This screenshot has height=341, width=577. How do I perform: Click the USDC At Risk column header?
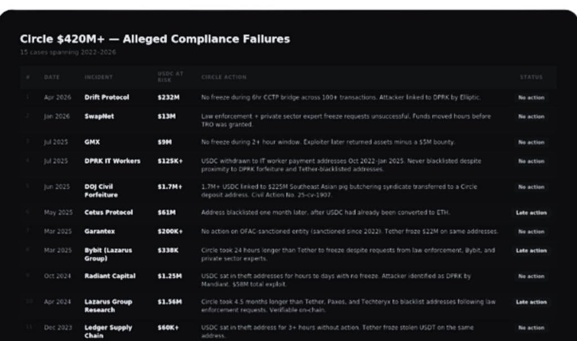(170, 77)
